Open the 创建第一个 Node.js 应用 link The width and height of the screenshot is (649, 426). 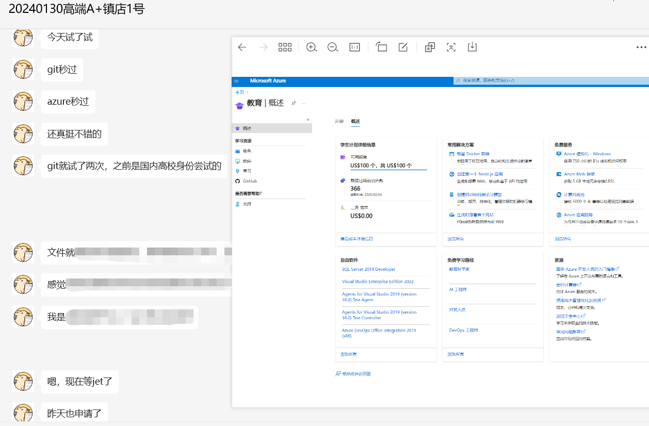point(480,174)
